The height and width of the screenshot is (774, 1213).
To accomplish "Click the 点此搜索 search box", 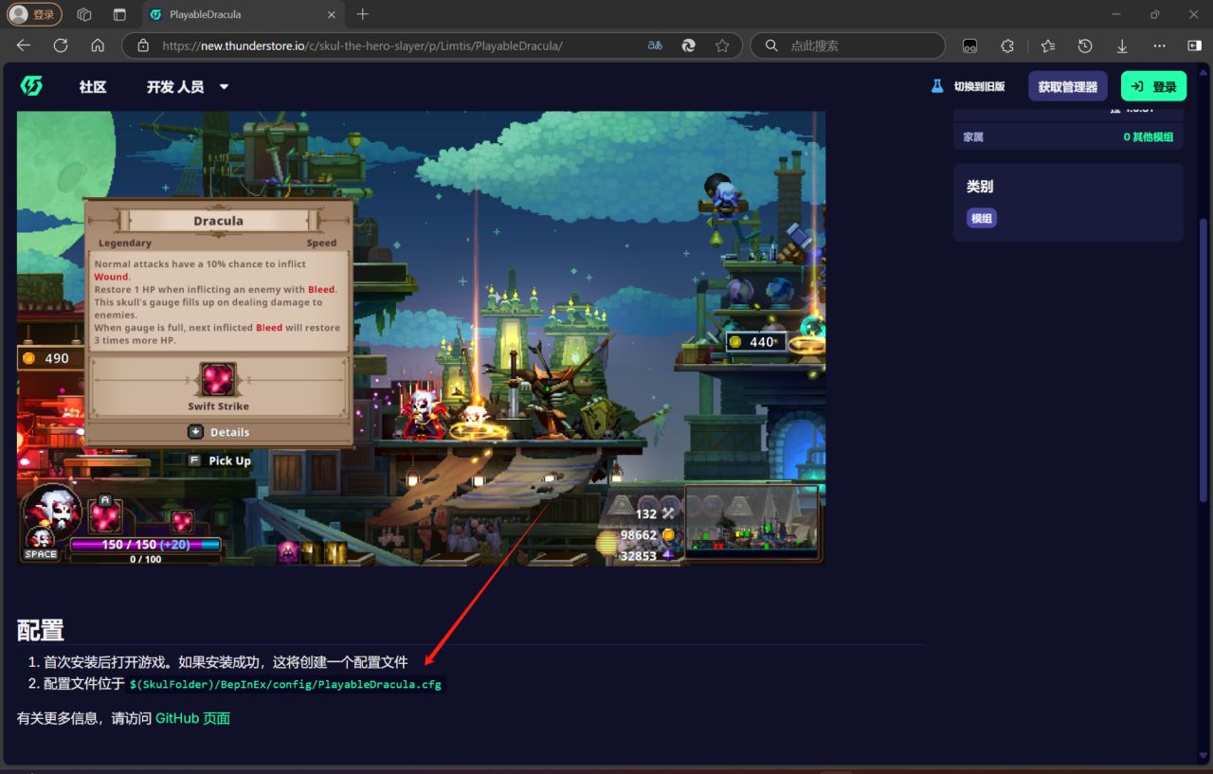I will point(848,45).
